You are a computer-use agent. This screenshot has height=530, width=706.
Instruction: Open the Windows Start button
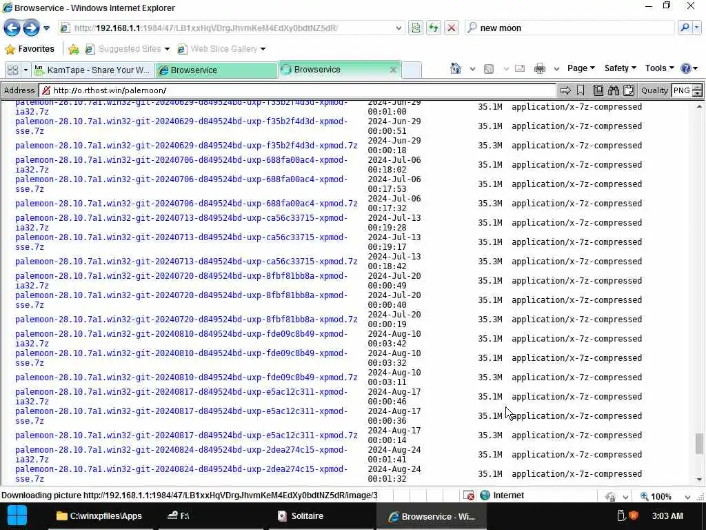tap(17, 516)
